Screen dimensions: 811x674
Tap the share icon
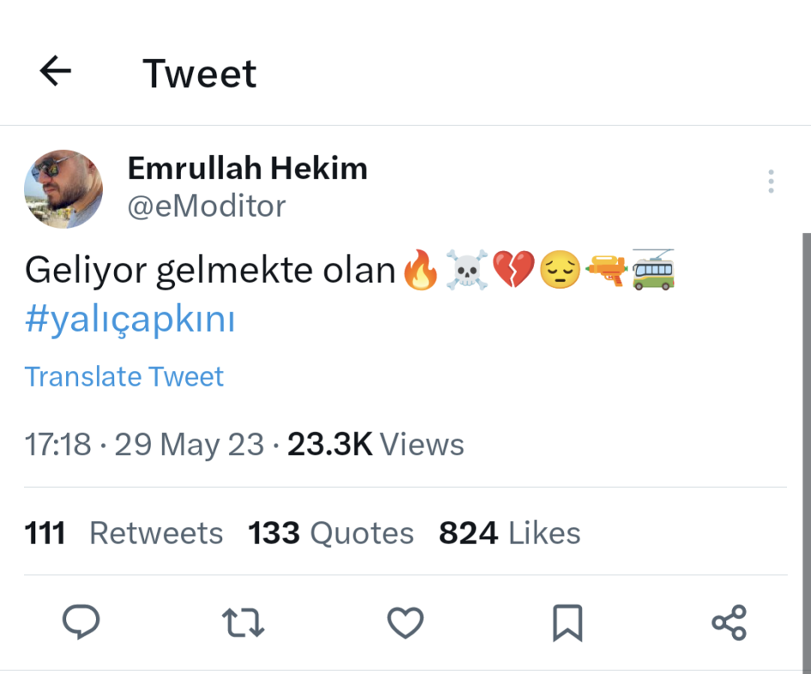729,623
